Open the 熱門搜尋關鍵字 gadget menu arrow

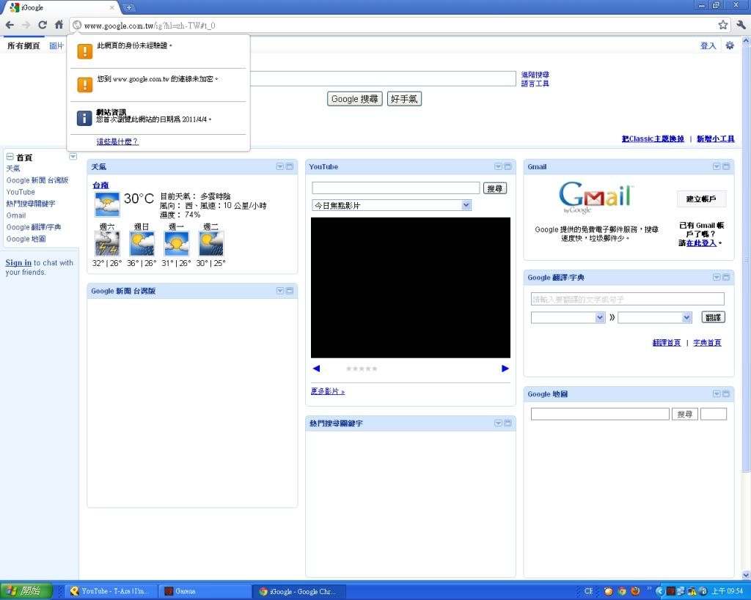tap(498, 423)
